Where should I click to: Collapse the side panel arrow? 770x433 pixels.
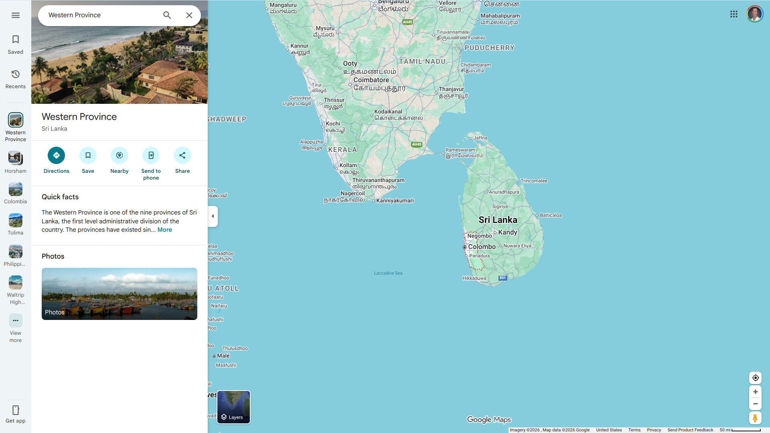tap(213, 216)
